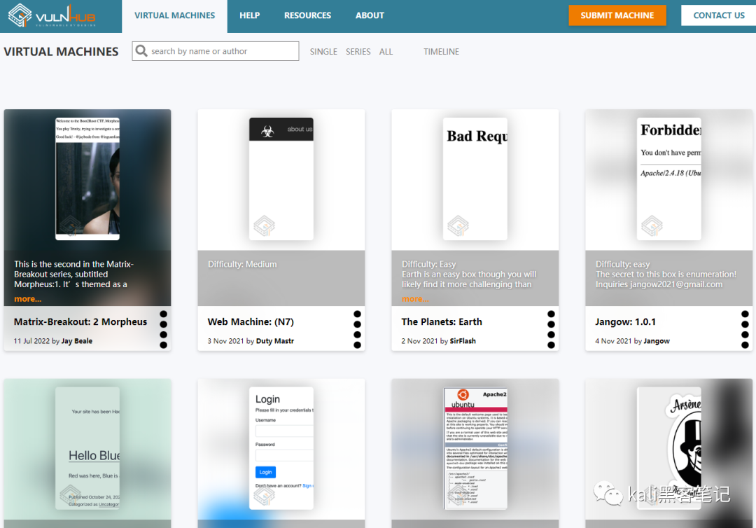Click the dots icon on The Planets: Earth card

click(551, 329)
